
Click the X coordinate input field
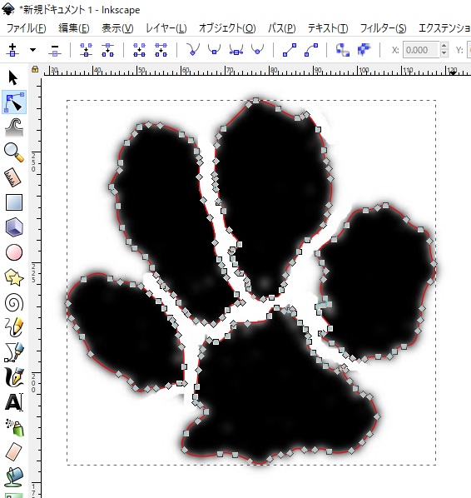[x=421, y=50]
